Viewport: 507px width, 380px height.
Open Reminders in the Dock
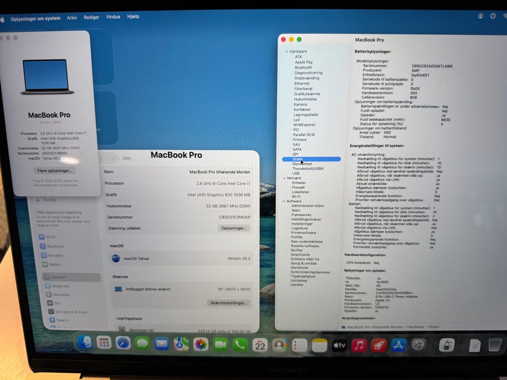tap(299, 345)
